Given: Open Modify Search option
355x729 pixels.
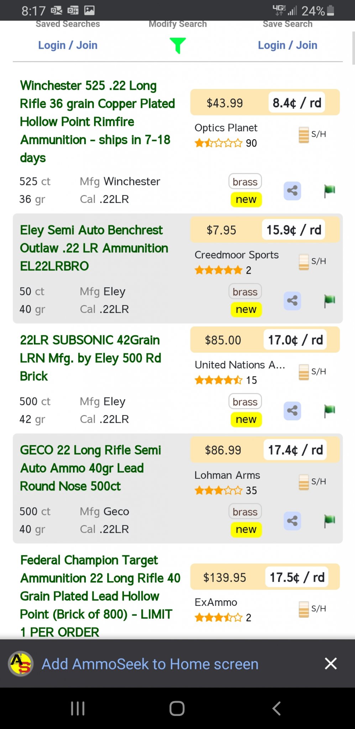Looking at the screenshot, I should (178, 24).
